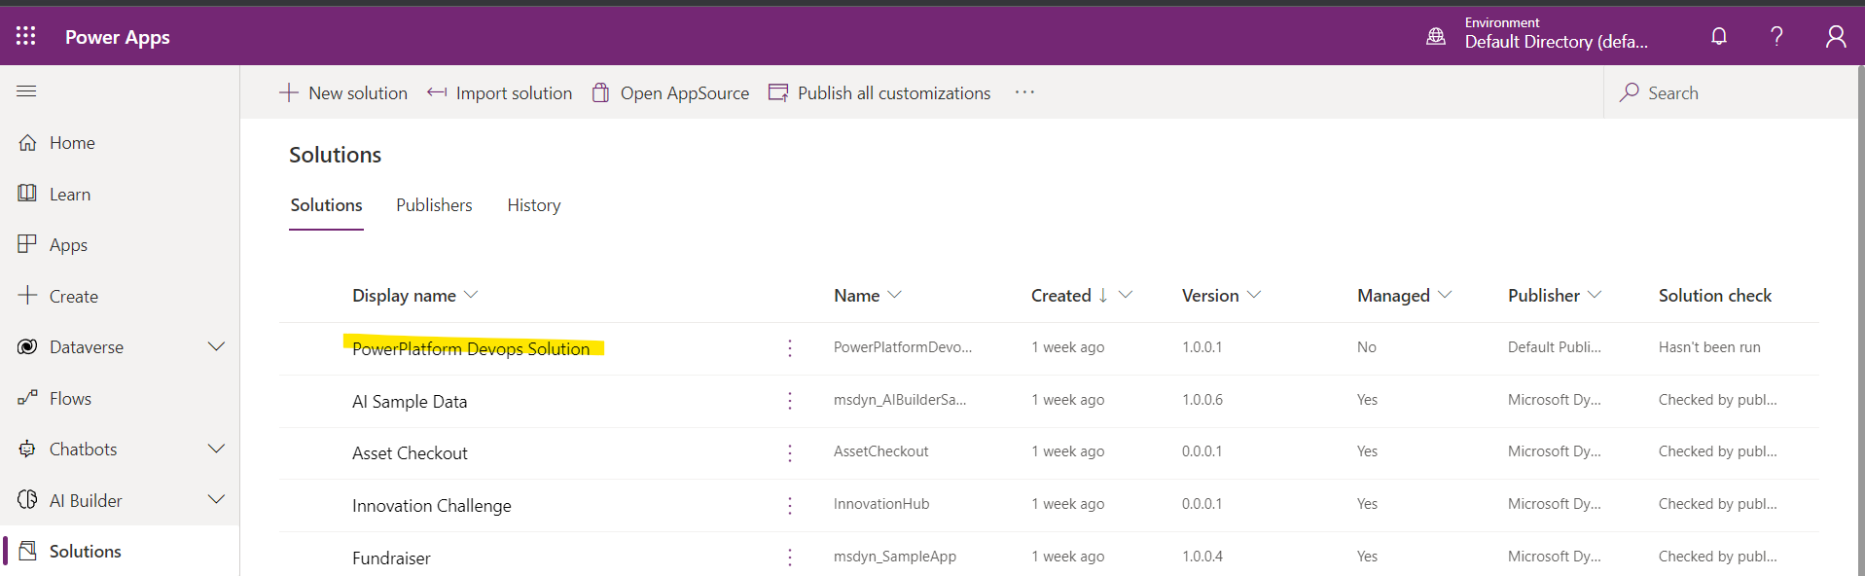Collapse the left navigation hamburger menu

point(26,91)
